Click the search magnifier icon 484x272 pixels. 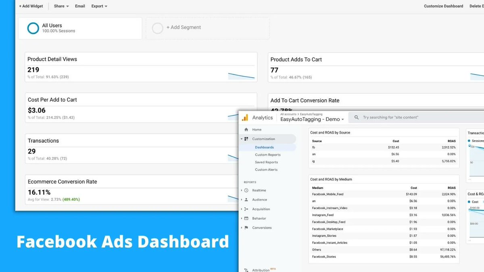point(357,118)
